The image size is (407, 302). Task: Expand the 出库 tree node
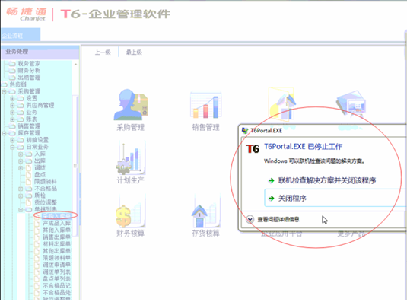(21, 161)
